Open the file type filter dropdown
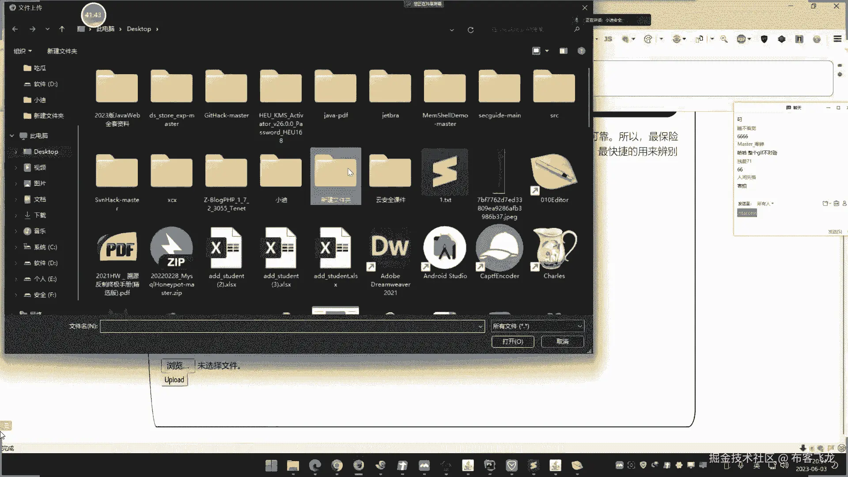Viewport: 848px width, 477px height. point(538,326)
